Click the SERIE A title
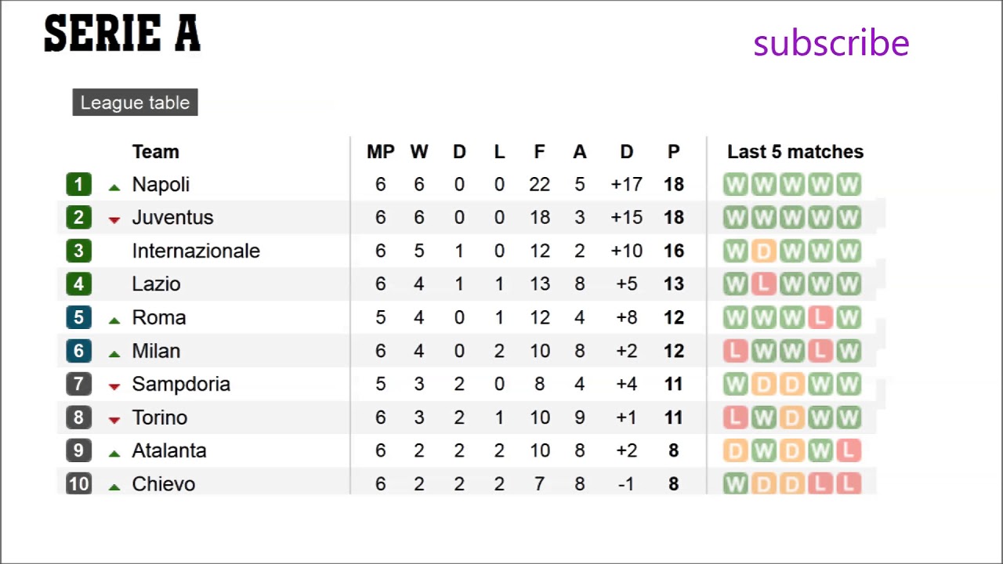 (122, 35)
